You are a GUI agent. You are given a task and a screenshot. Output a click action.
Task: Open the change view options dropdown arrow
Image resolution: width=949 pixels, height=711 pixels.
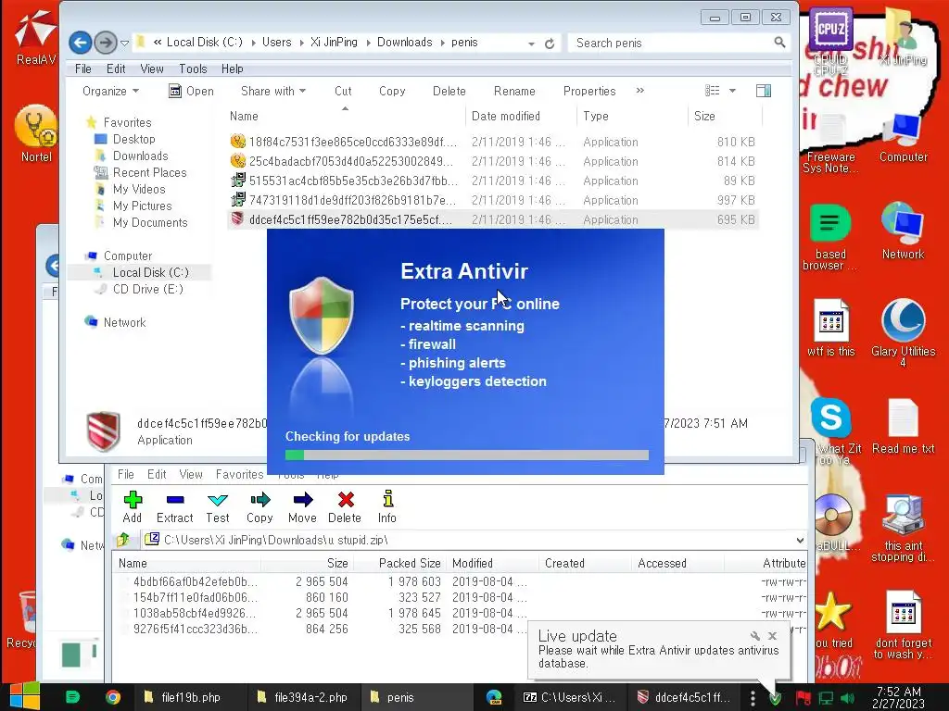coord(732,91)
